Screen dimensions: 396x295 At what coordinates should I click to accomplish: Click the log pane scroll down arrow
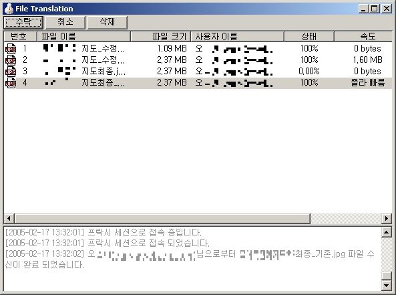pyautogui.click(x=387, y=286)
